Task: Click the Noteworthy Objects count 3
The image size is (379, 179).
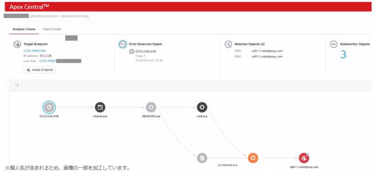Action: coord(343,55)
